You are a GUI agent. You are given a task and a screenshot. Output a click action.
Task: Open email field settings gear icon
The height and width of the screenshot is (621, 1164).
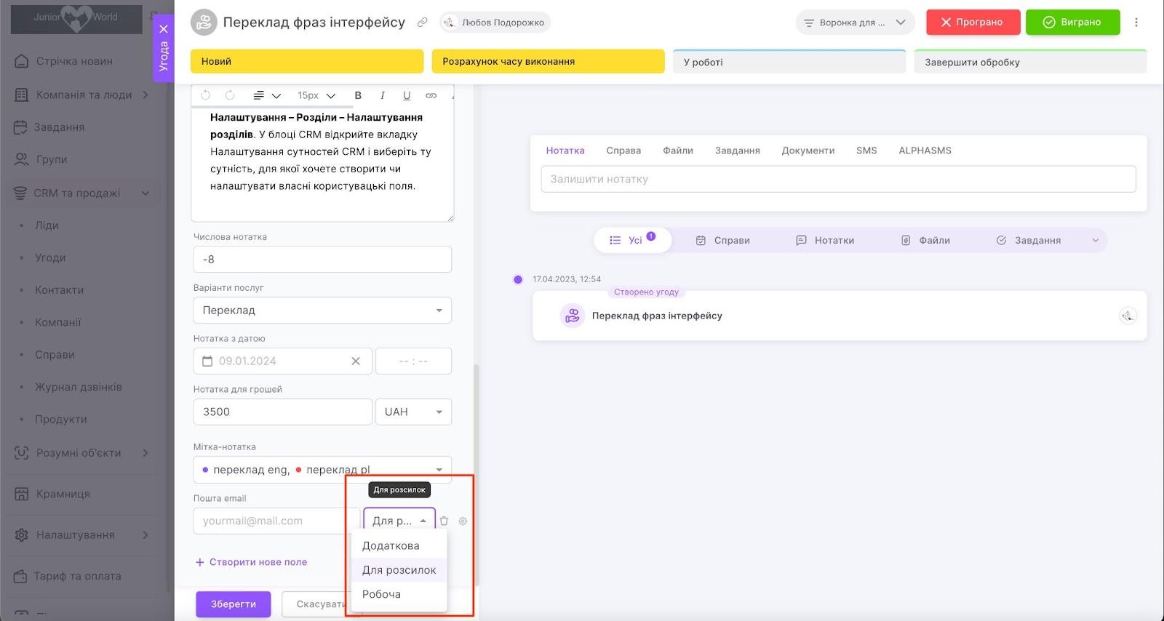(463, 521)
